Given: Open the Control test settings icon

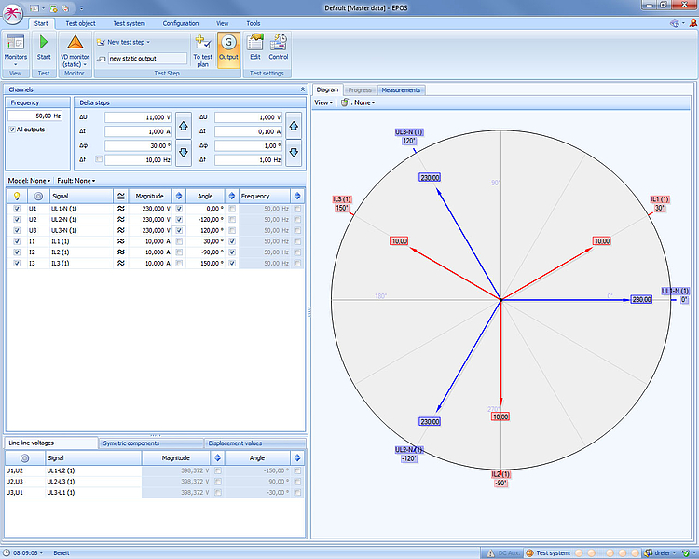Looking at the screenshot, I should pyautogui.click(x=278, y=43).
